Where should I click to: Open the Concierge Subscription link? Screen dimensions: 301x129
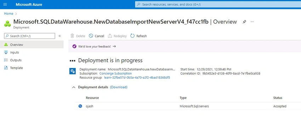pos(115,73)
